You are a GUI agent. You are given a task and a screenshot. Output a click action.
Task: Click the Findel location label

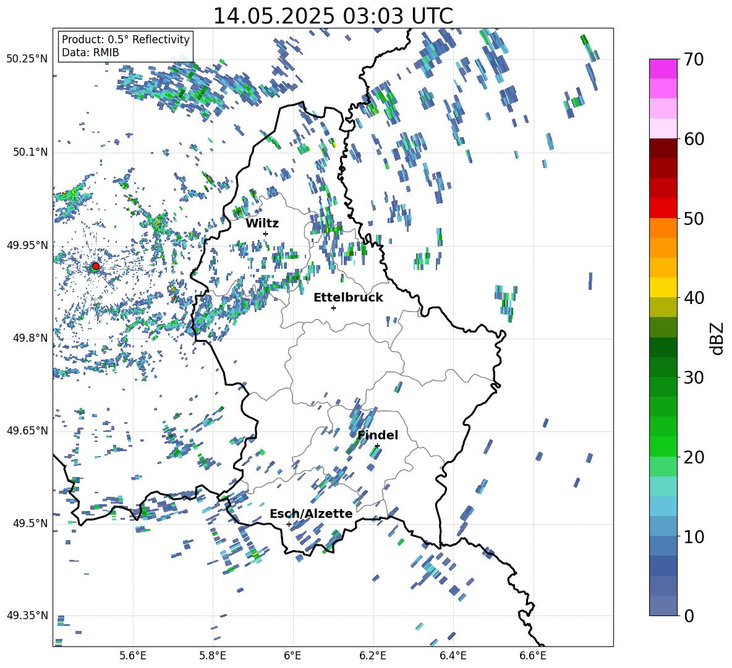tap(378, 435)
